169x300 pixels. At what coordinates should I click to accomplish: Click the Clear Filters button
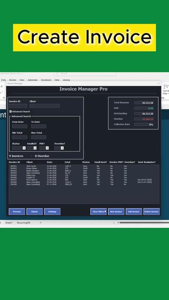pos(99,211)
